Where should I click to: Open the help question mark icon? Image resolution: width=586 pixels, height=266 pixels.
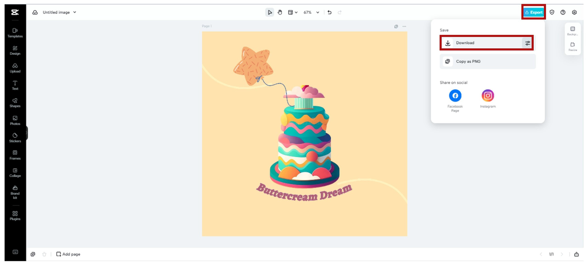pyautogui.click(x=563, y=12)
